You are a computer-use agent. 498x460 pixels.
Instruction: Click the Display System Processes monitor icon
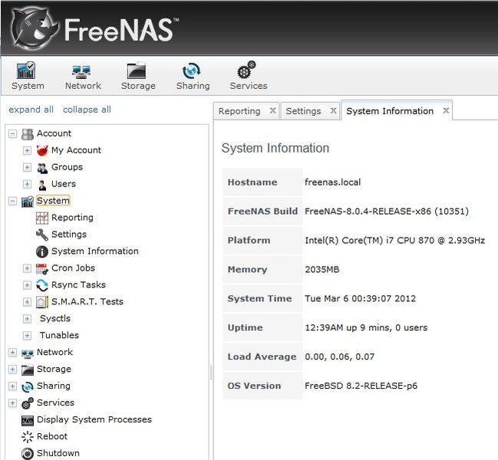pos(28,421)
